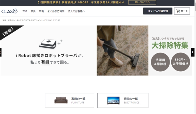Advance the carousel with the right arrow

coord(193,52)
